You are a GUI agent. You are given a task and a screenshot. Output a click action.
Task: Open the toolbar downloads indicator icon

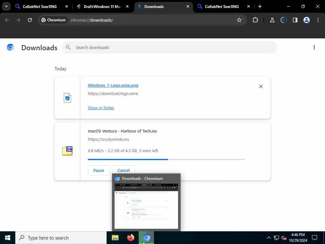[x=283, y=20]
